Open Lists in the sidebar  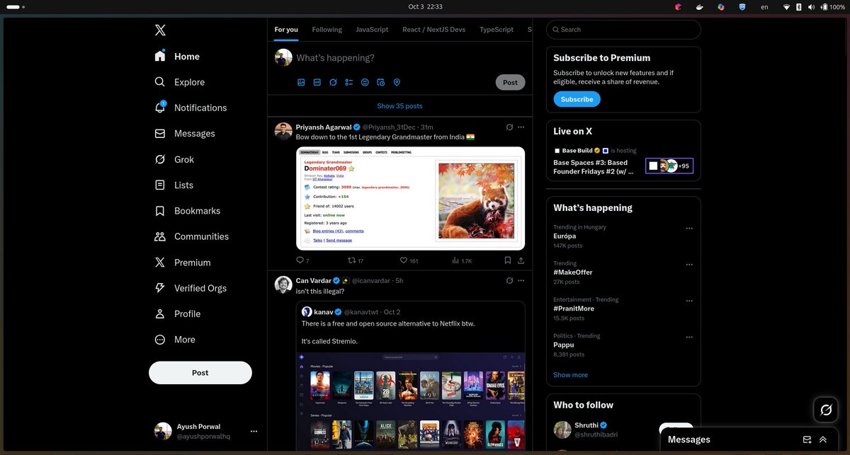pyautogui.click(x=174, y=185)
